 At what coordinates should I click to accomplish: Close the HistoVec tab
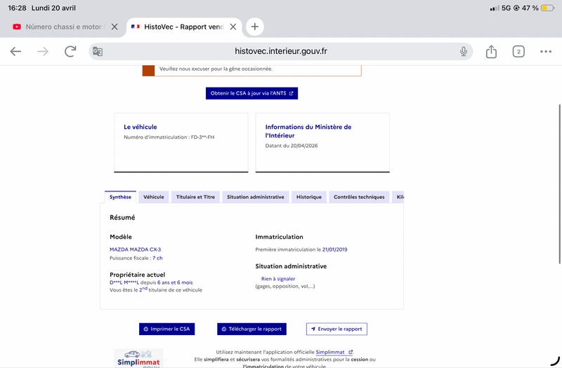pos(233,27)
